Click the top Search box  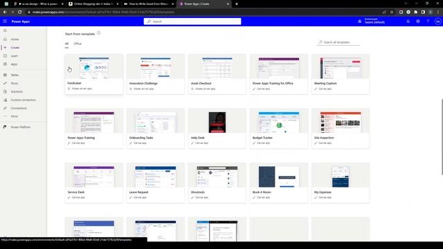click(x=192, y=21)
